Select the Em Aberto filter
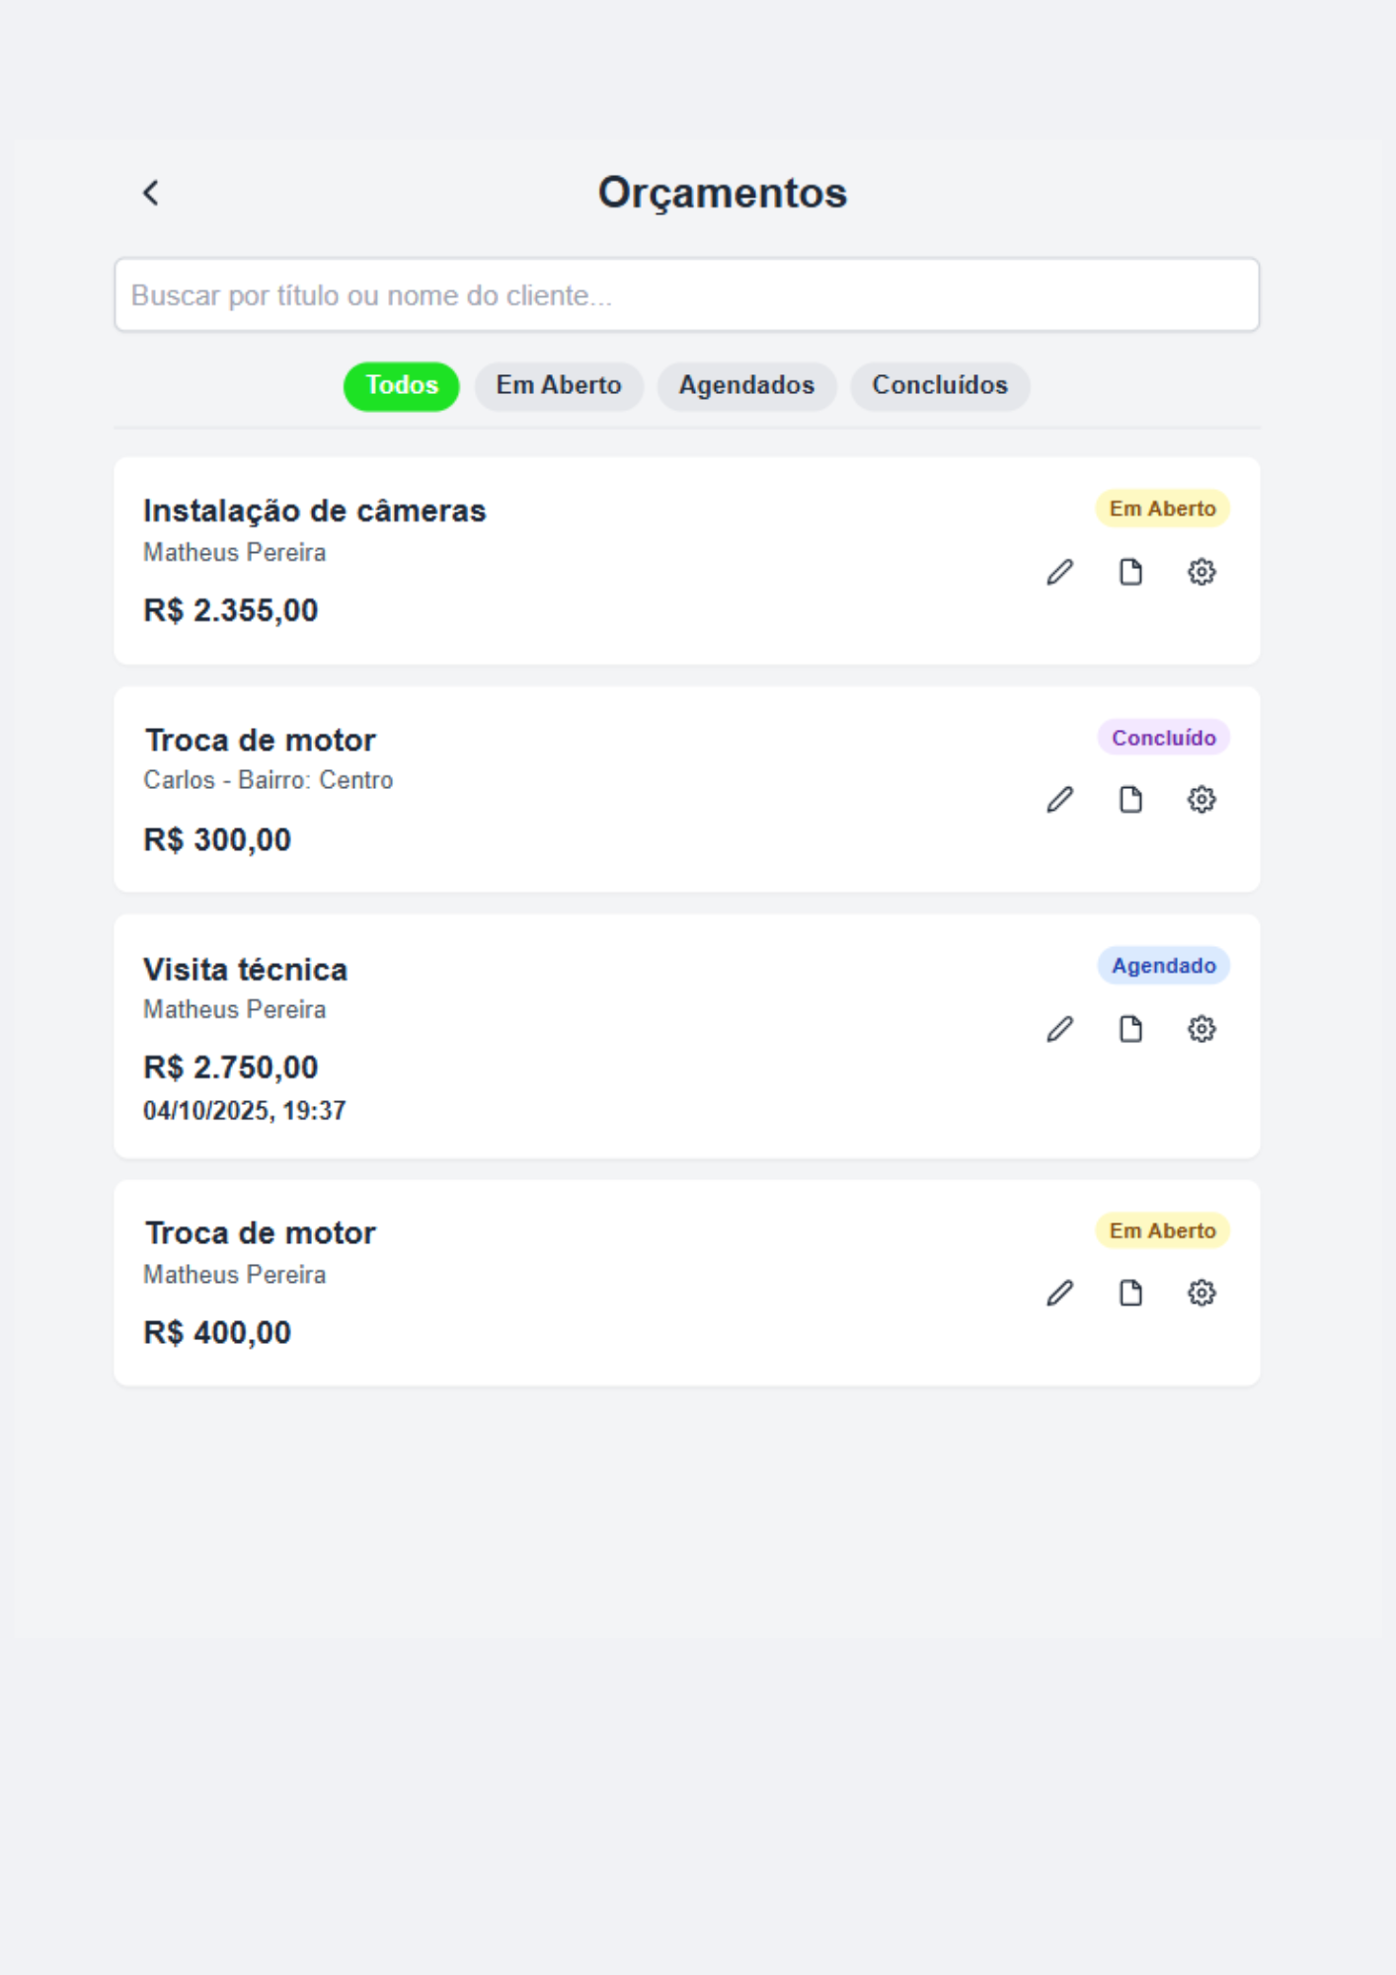The image size is (1396, 1975). point(559,386)
